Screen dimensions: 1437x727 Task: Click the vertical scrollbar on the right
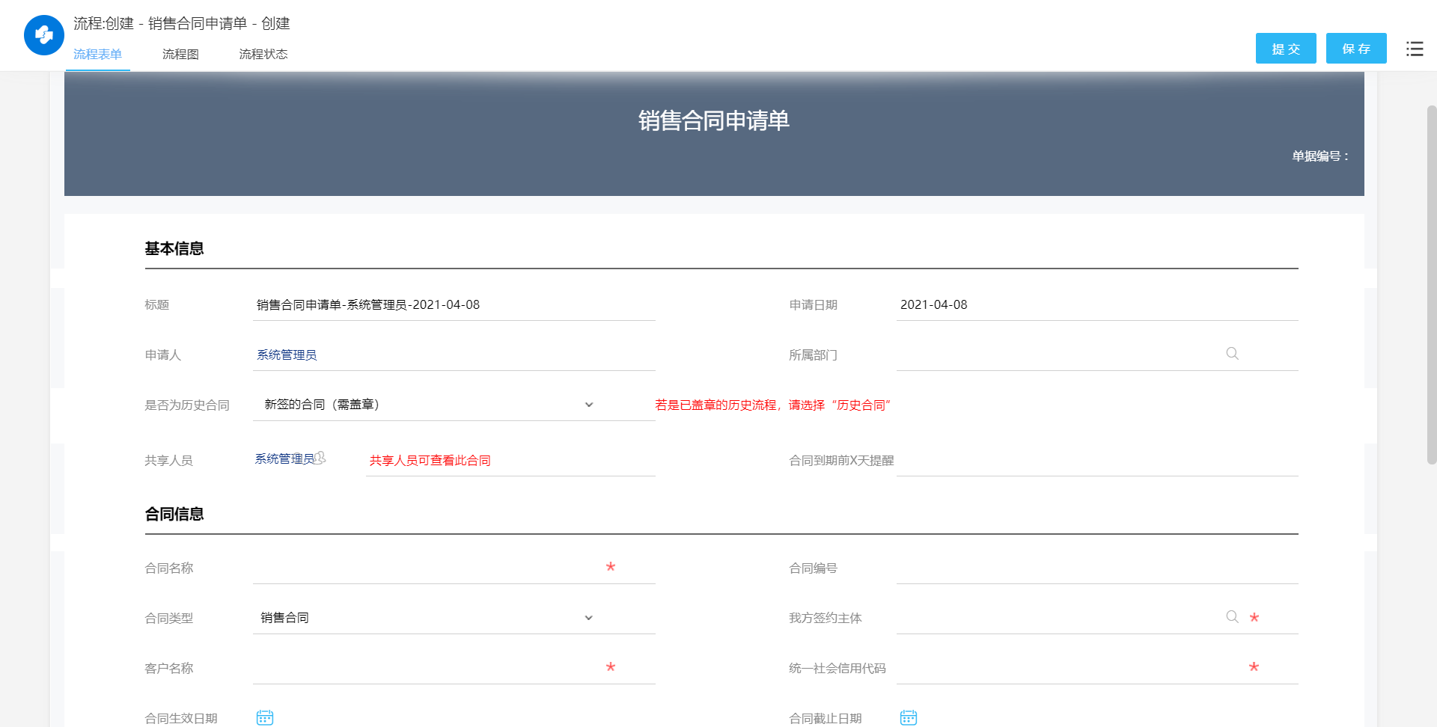[1431, 284]
